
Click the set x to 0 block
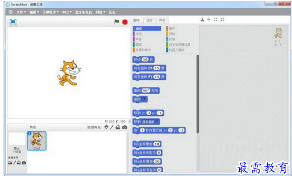coord(147,153)
